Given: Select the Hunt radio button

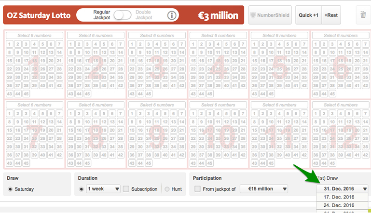Looking at the screenshot, I should point(167,189).
